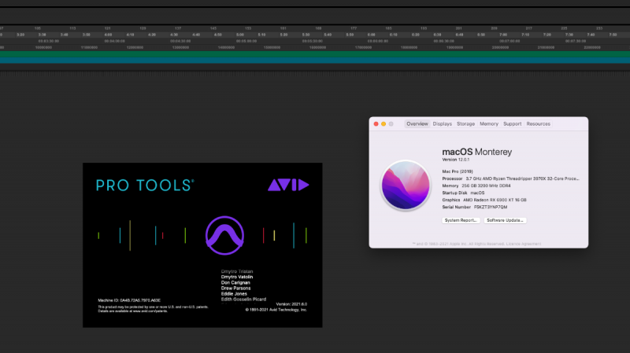The width and height of the screenshot is (630, 353).
Task: Minimize the About This Mac window
Action: [384, 124]
